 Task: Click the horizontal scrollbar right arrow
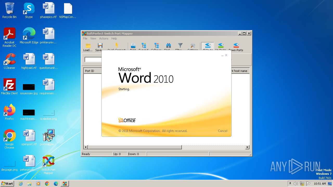click(247, 147)
